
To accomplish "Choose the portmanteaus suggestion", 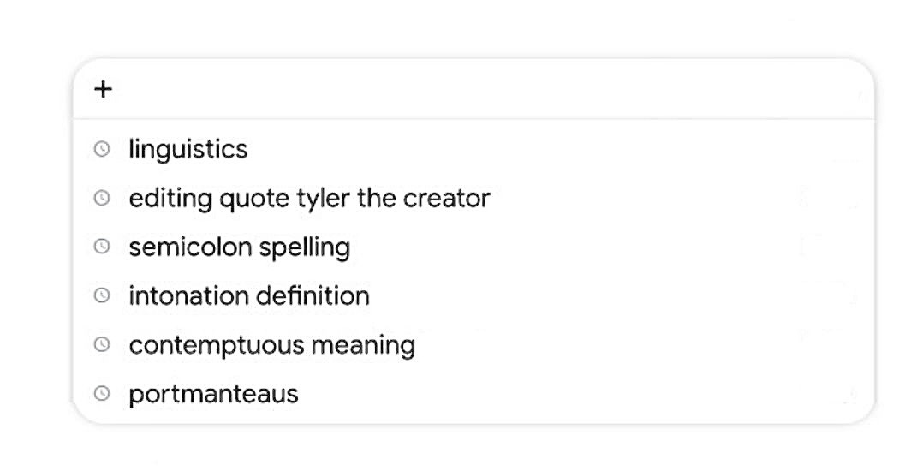I will click(473, 393).
